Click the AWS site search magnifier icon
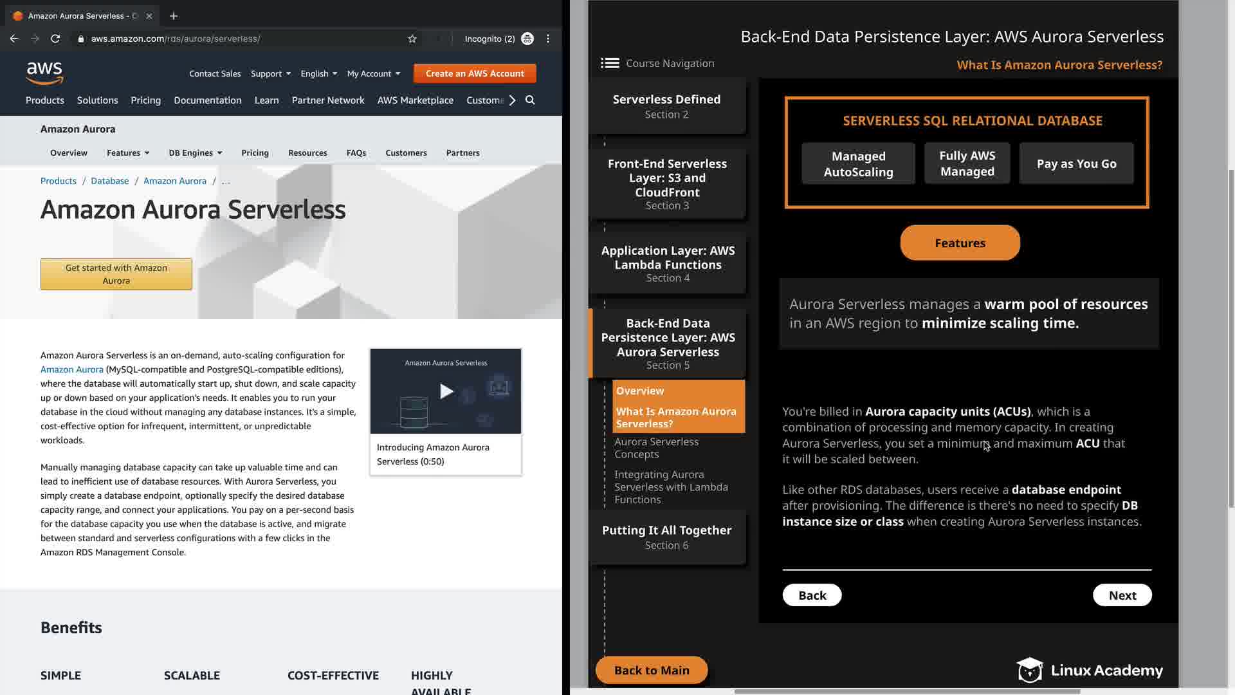 [530, 100]
